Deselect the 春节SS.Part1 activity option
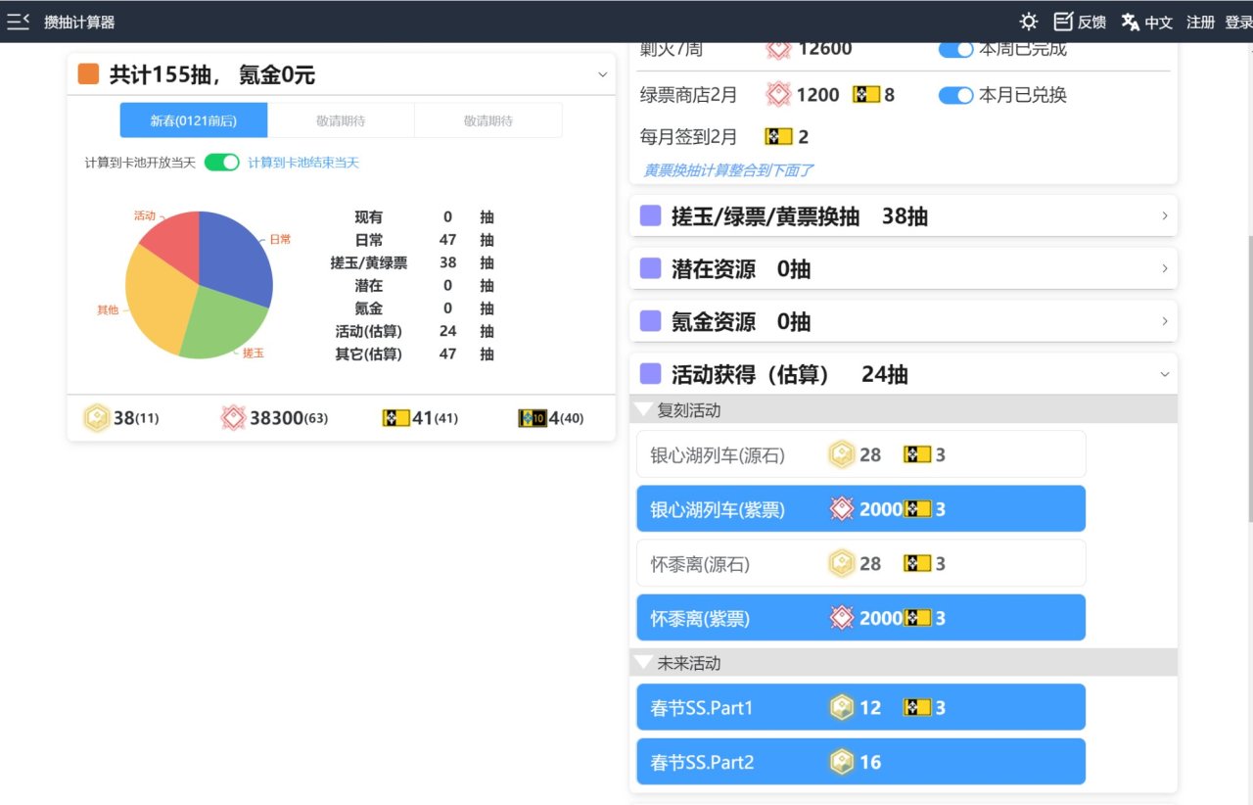Image resolution: width=1253 pixels, height=805 pixels. tap(861, 707)
